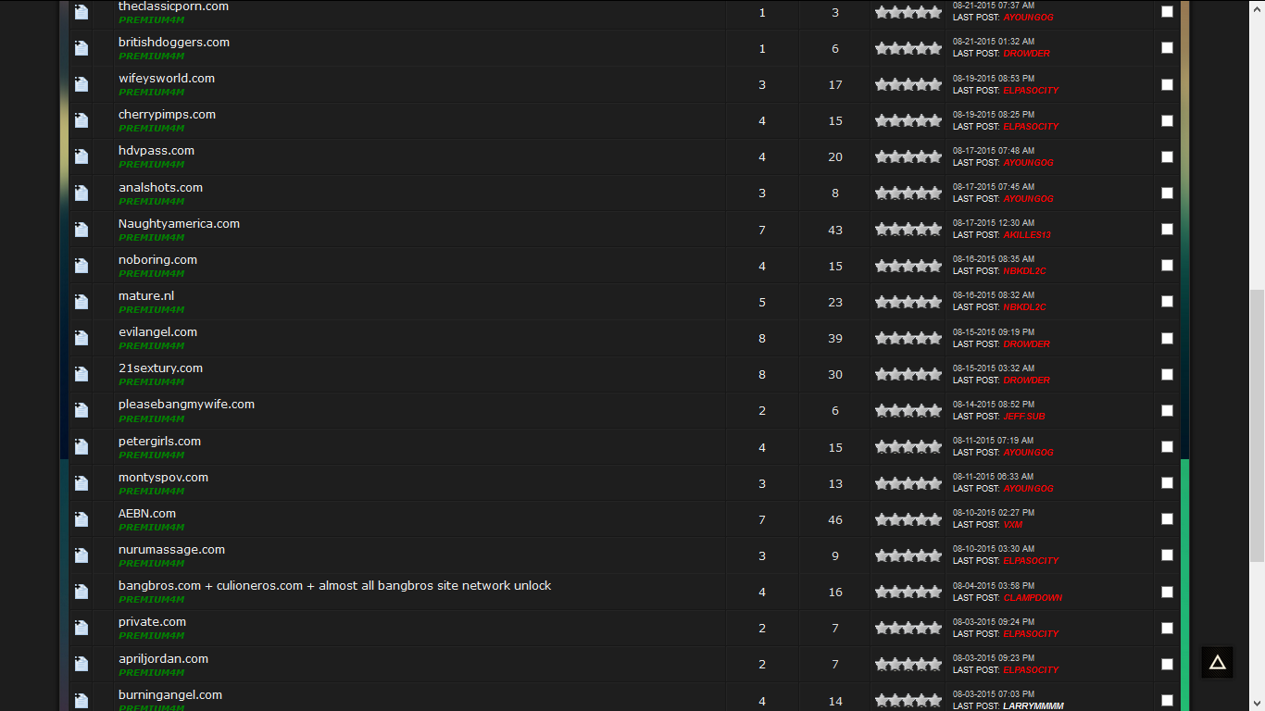1265x711 pixels.
Task: Click the thread icon beside apriljordan.com
Action: point(81,665)
